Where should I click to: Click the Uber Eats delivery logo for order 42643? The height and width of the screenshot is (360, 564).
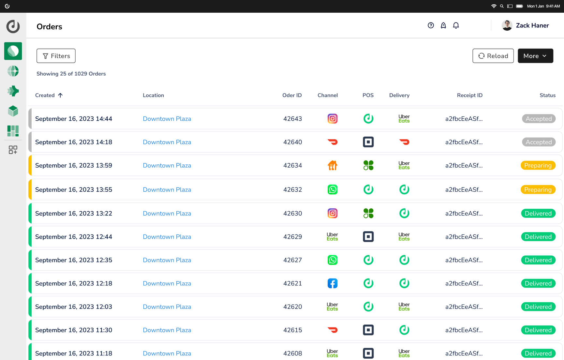pos(404,119)
